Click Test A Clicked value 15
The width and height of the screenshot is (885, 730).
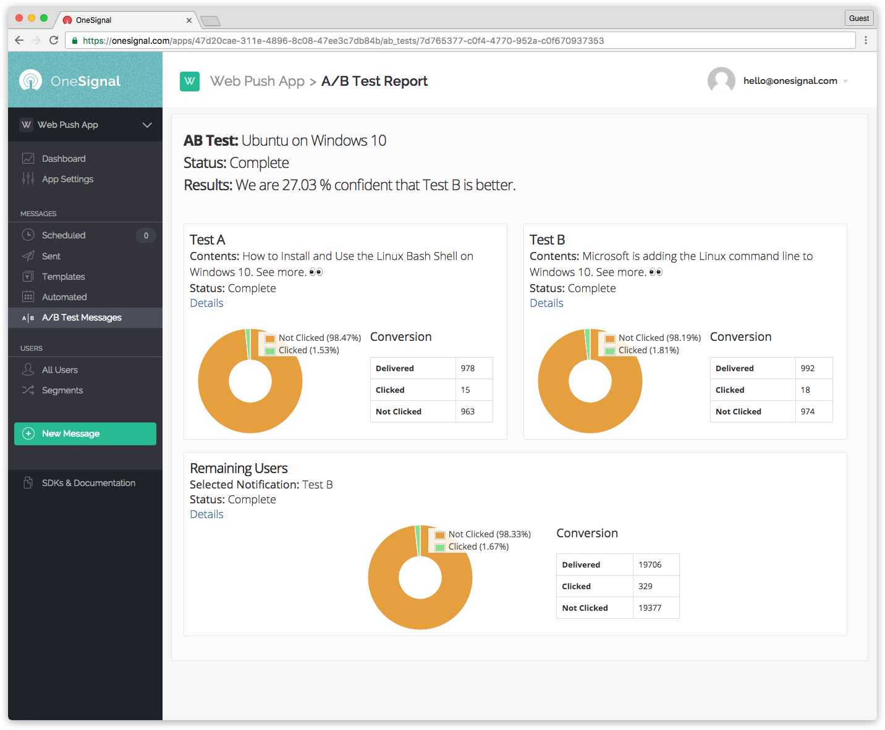pos(465,390)
